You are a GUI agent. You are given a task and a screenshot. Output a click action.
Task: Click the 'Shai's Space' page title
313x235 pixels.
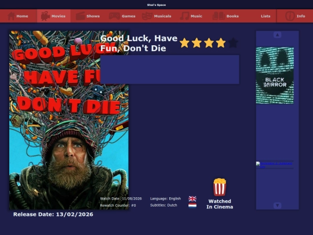[156, 5]
